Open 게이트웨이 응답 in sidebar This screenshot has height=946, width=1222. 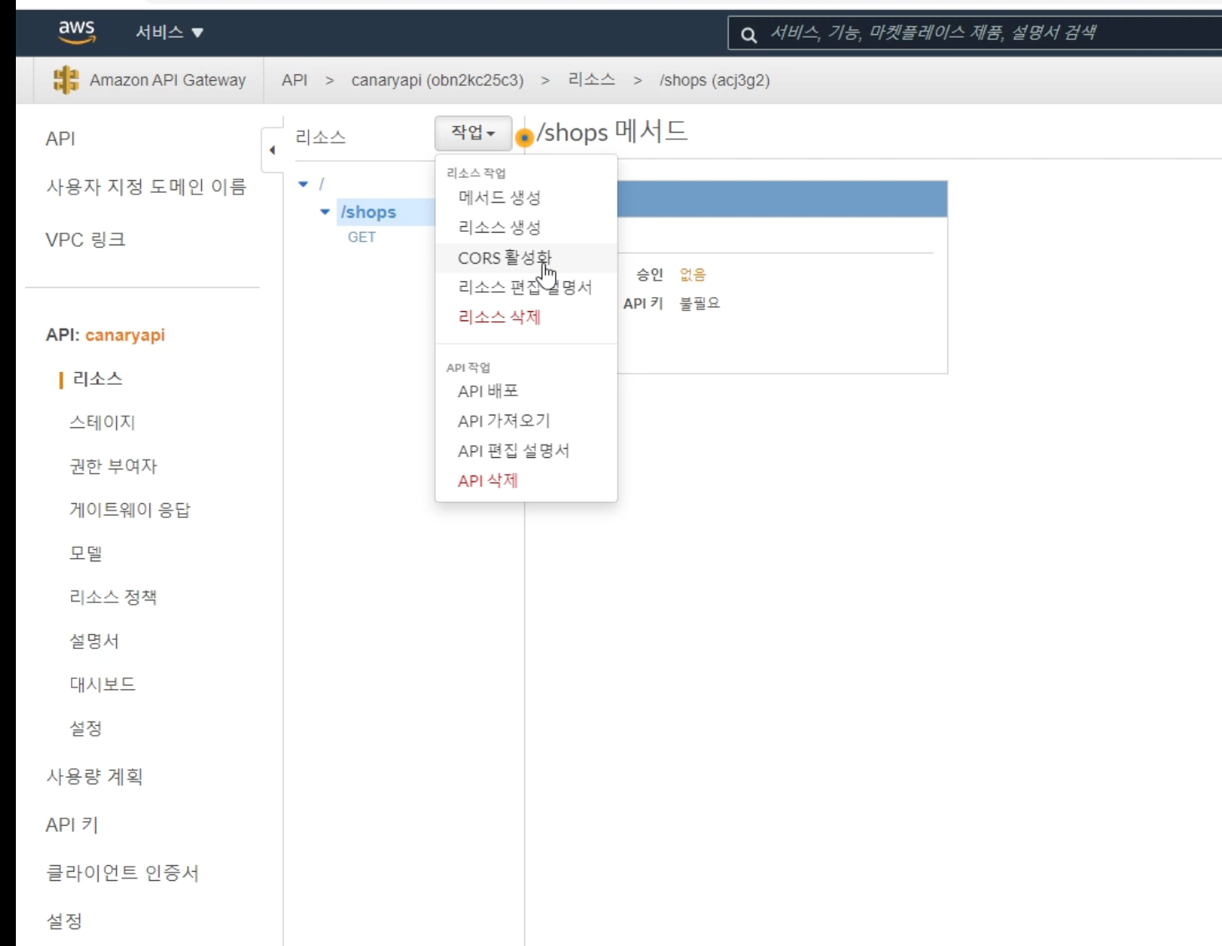click(129, 510)
